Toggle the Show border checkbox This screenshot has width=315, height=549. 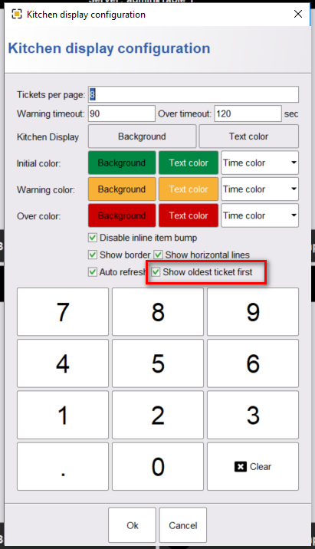click(93, 255)
